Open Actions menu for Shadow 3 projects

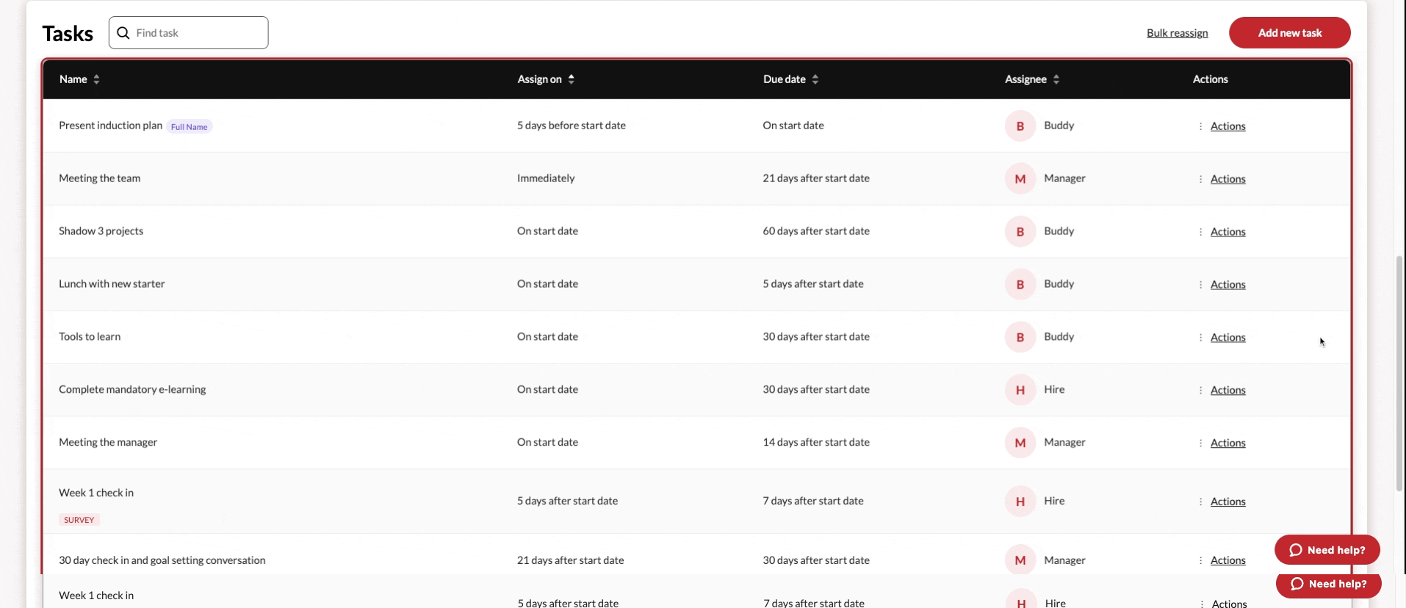[1227, 232]
